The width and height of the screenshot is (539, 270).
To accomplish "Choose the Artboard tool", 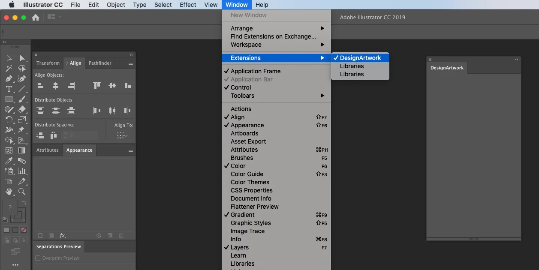I will point(9,182).
